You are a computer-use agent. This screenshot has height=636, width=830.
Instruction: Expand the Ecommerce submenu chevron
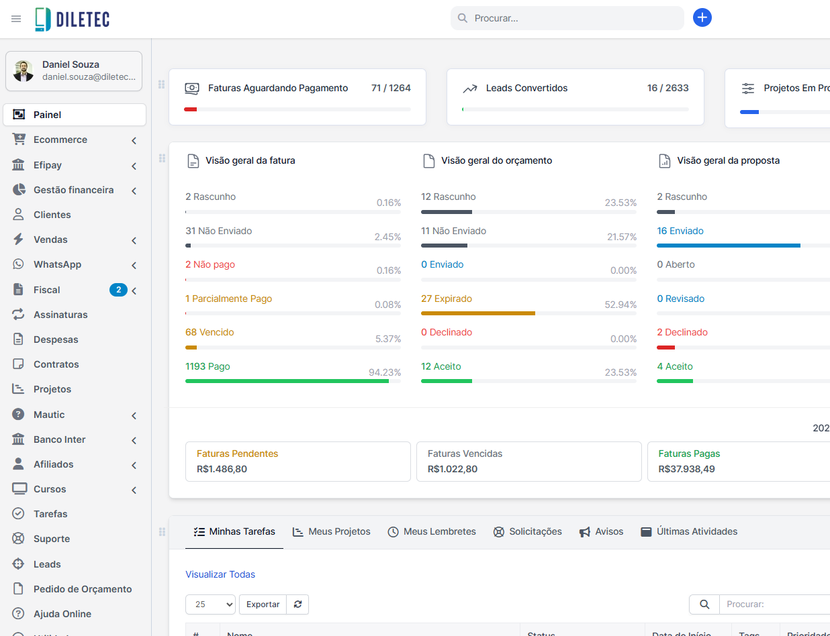pyautogui.click(x=134, y=141)
